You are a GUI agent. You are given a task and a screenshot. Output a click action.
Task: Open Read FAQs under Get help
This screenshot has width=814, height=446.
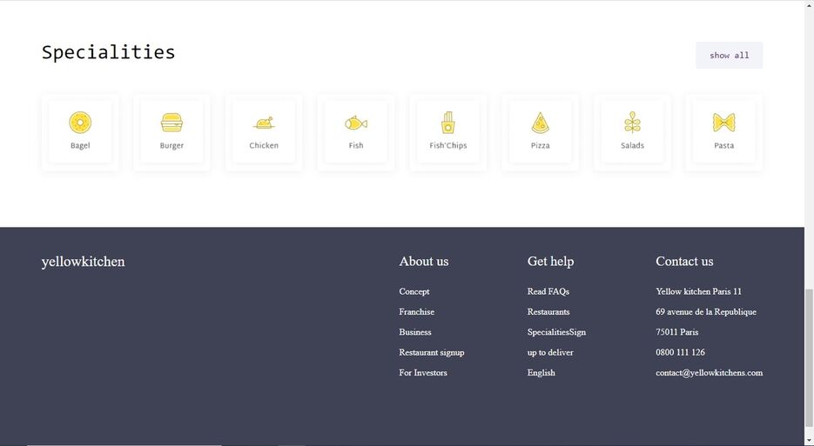click(x=548, y=291)
